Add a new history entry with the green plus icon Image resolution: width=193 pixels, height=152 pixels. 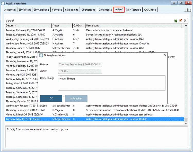176,21
